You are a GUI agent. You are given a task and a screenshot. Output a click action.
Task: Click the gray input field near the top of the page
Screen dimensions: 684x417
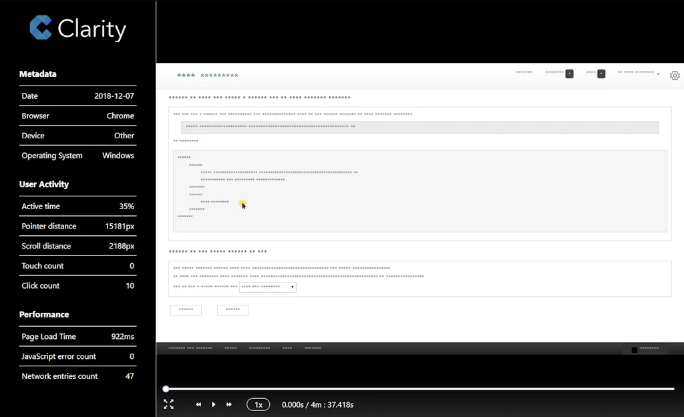tap(419, 127)
